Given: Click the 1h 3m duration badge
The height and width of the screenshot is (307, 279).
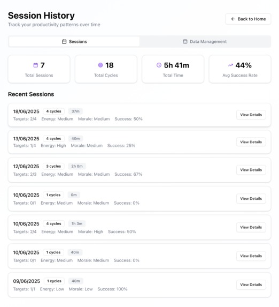Looking at the screenshot, I should click(77, 223).
